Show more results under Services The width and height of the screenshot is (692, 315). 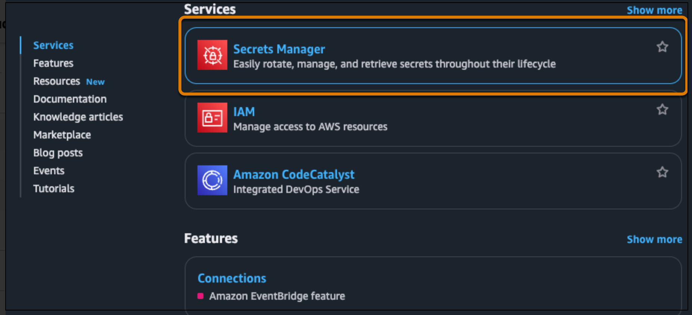point(654,10)
